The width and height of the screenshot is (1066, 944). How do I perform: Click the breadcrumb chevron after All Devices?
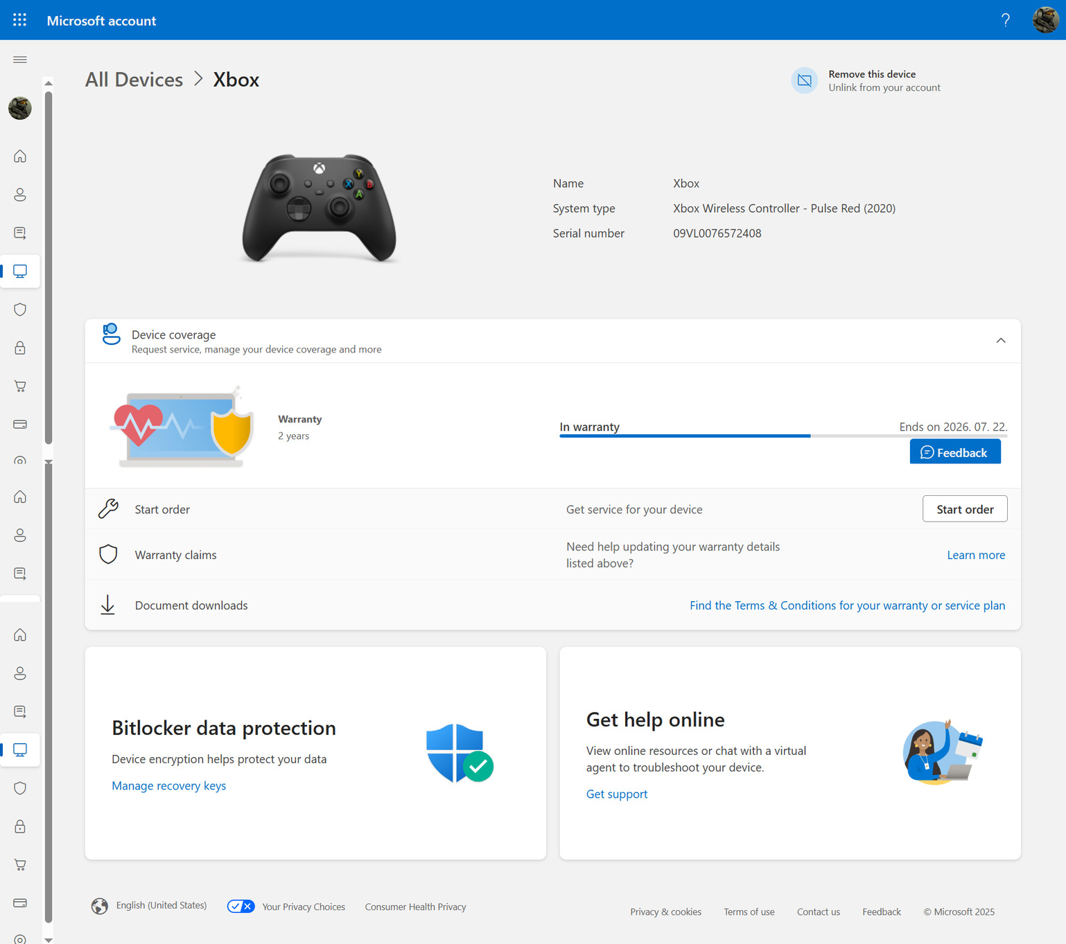coord(198,79)
